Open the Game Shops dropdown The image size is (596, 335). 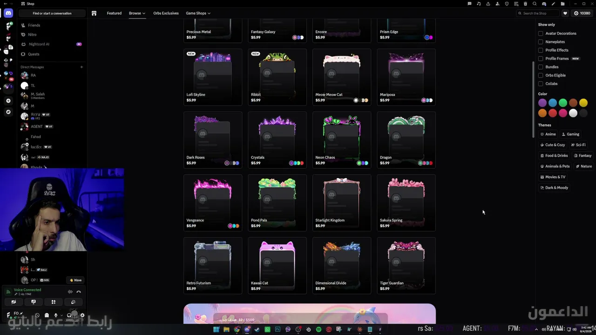[198, 13]
